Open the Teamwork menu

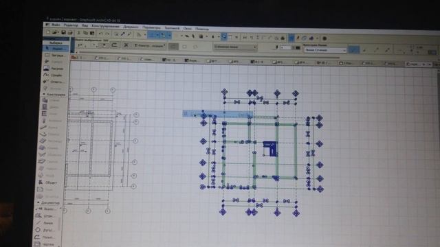[x=172, y=28]
